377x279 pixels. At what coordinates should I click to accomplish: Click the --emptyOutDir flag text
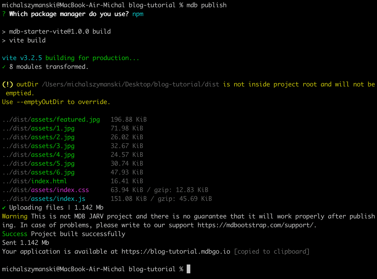tap(40, 102)
